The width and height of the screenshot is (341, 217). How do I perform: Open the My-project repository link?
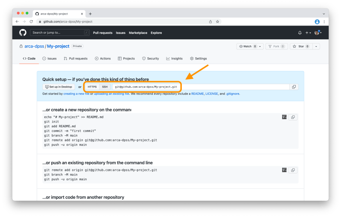tap(58, 47)
